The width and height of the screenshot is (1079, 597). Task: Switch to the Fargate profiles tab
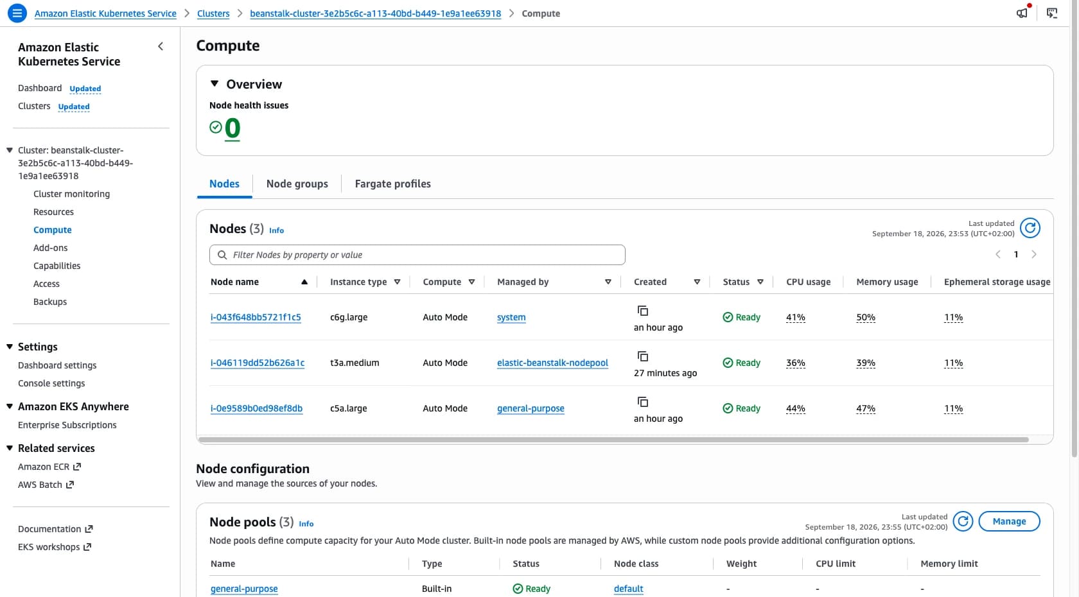coord(393,184)
